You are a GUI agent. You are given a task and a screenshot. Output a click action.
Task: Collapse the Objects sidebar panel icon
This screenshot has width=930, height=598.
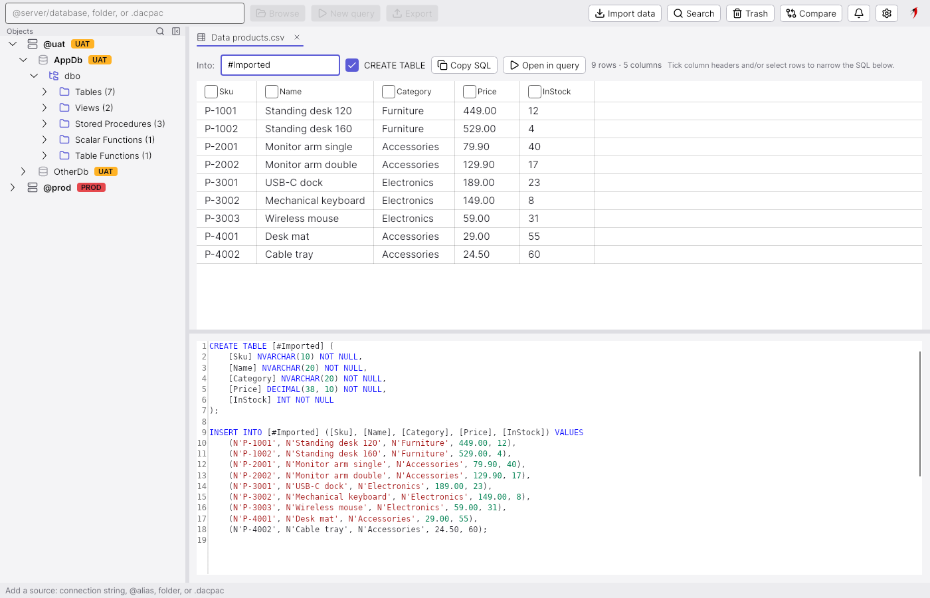(x=176, y=31)
